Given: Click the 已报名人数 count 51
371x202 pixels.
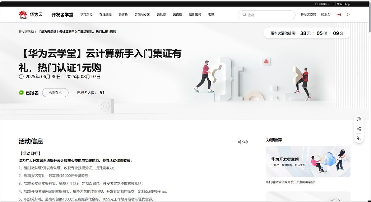Looking at the screenshot, I should click(x=102, y=93).
